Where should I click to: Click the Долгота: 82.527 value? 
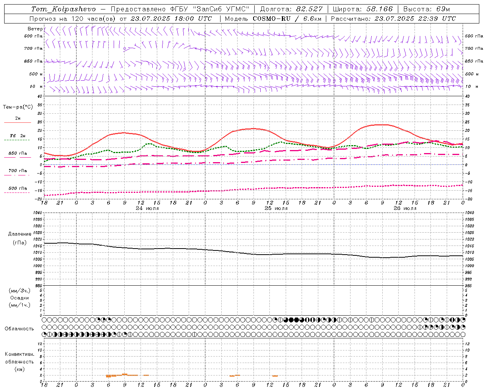291,9
